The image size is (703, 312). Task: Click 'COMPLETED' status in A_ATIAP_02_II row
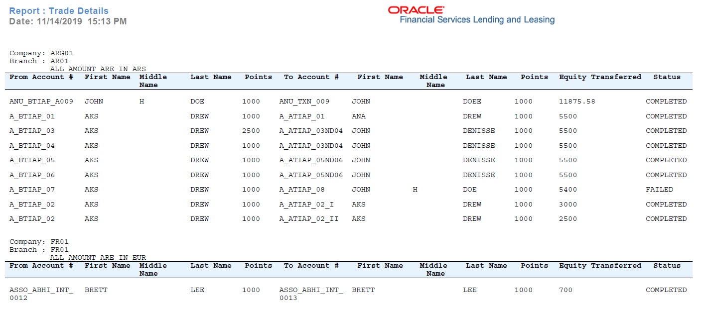pyautogui.click(x=666, y=219)
